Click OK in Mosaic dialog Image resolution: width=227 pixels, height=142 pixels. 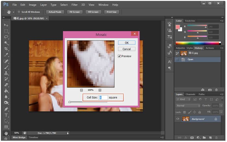point(127,43)
